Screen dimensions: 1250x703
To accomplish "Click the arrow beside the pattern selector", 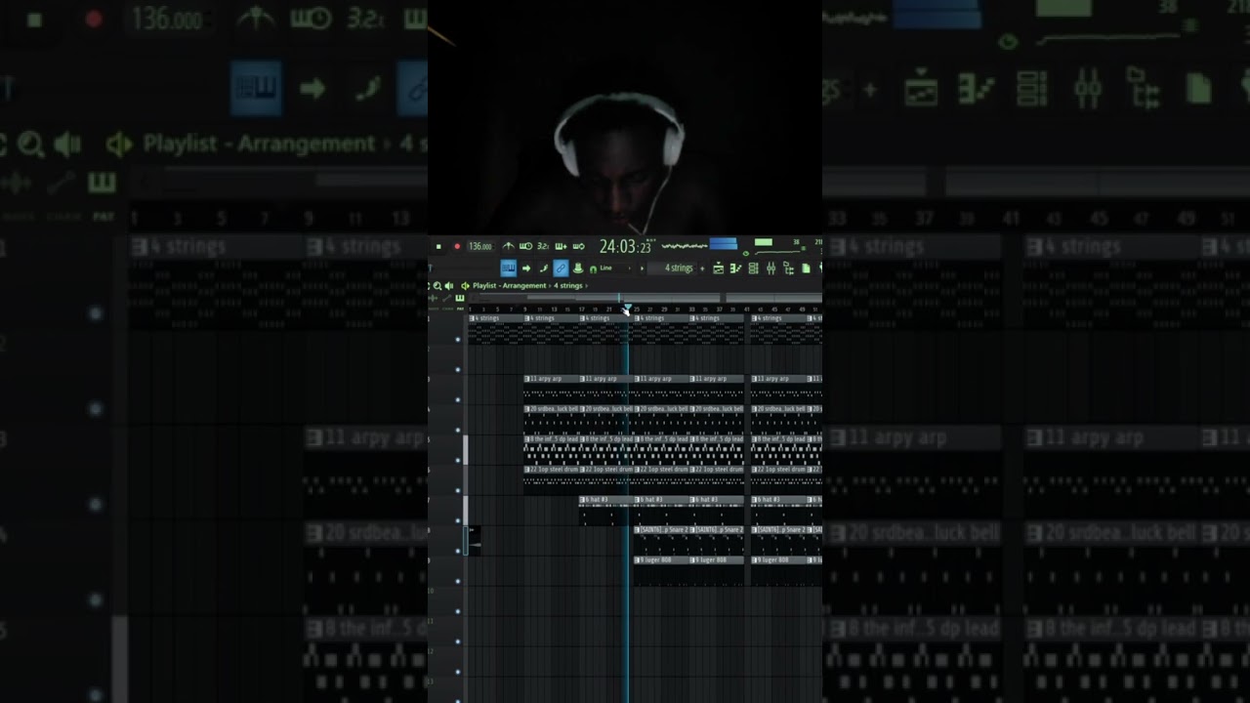I will [x=642, y=269].
